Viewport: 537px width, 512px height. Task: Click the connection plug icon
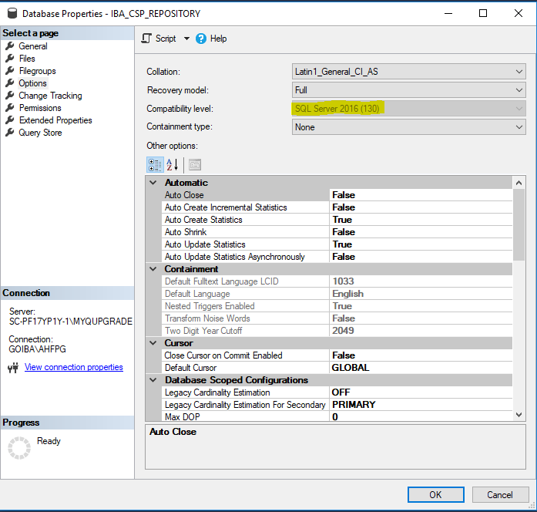pos(13,368)
